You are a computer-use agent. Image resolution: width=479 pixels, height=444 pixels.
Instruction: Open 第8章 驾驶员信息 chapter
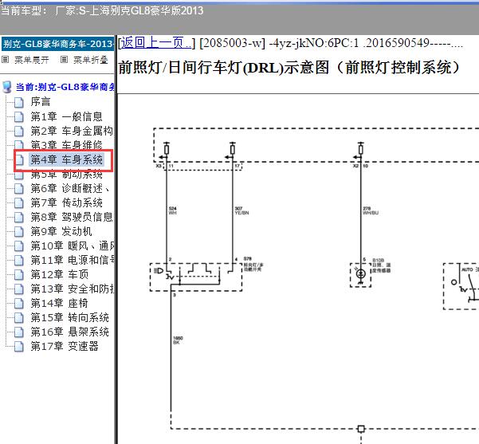click(x=72, y=217)
